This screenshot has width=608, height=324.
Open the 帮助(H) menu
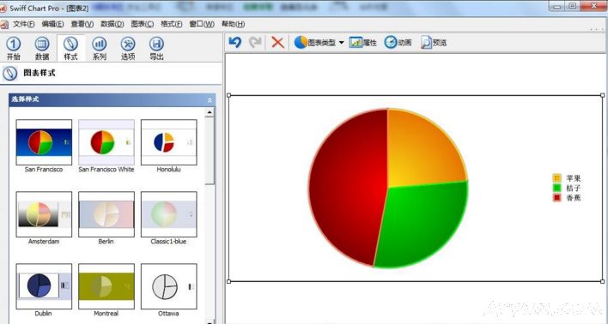[233, 24]
